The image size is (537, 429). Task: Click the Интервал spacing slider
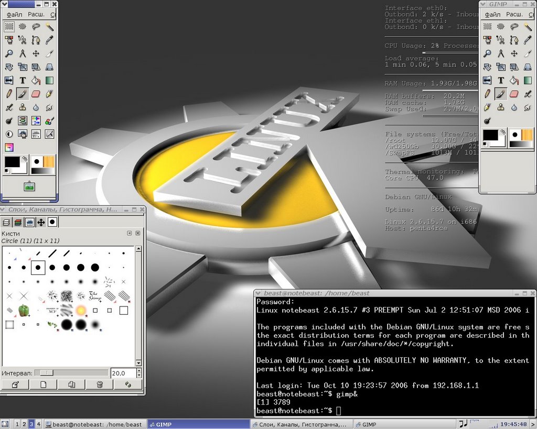(71, 372)
